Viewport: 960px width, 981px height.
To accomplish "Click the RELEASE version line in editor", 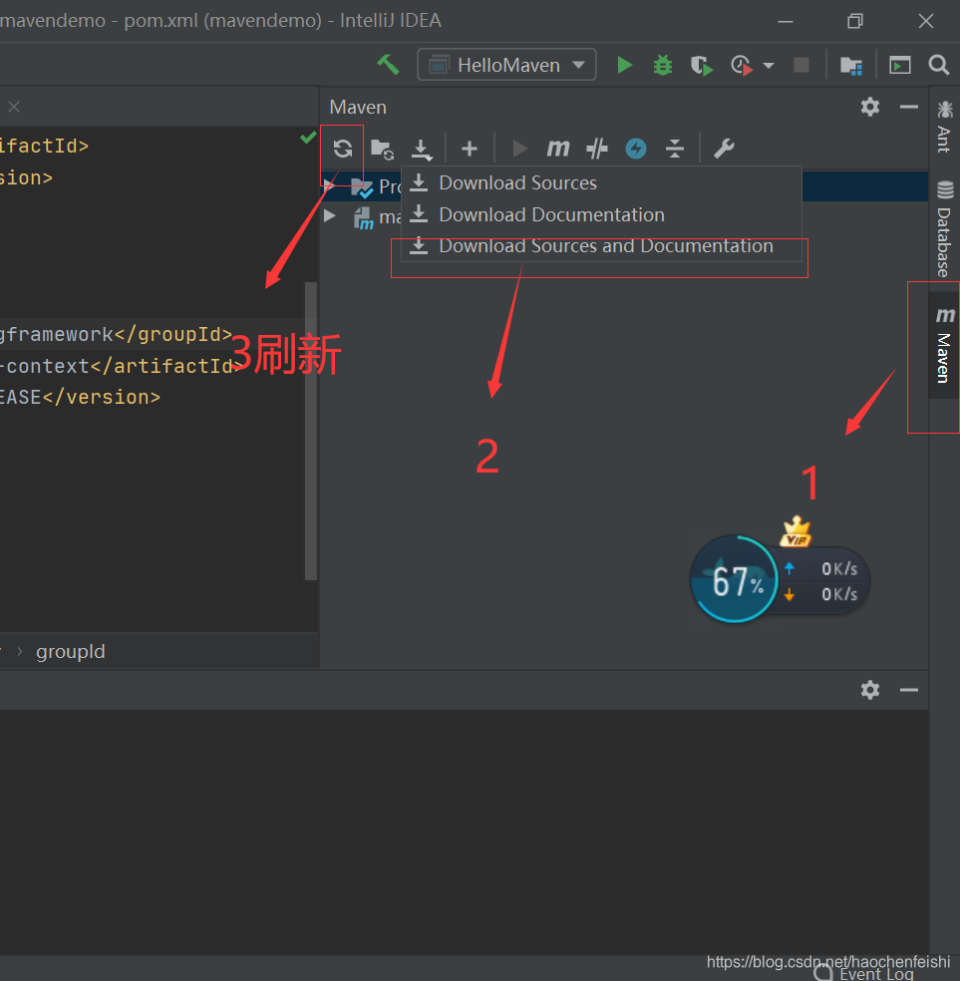I will point(80,397).
